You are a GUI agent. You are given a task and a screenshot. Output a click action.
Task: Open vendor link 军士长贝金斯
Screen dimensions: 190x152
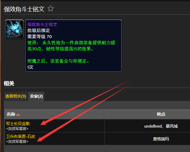pos(18,124)
